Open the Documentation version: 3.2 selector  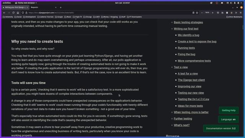pos(221,128)
